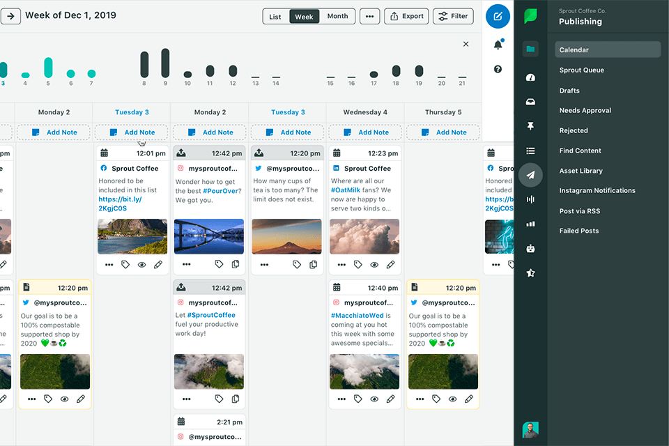Open the inbox tray sidebar icon
This screenshot has height=446, width=669.
530,102
